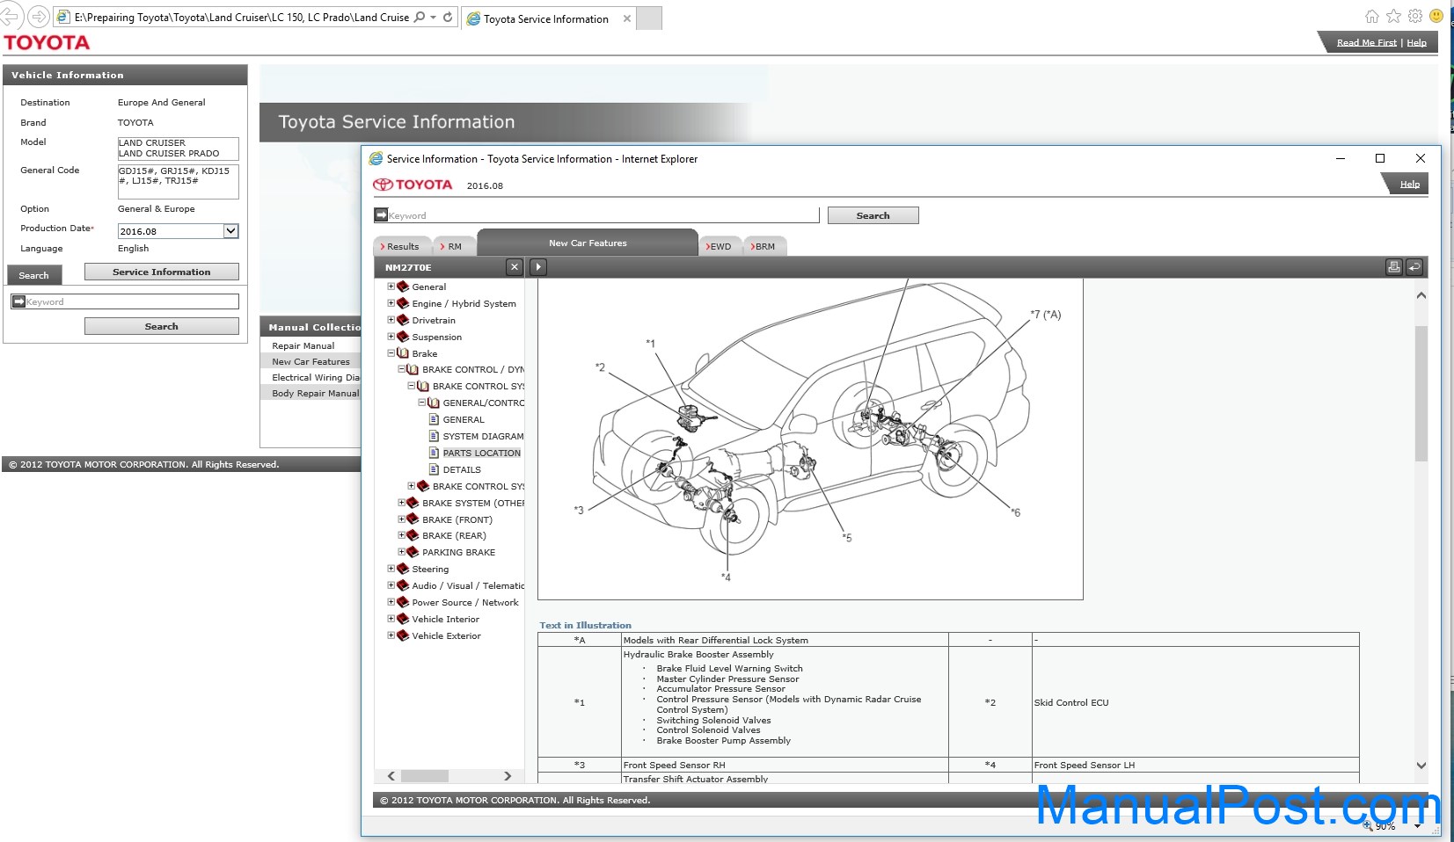Click the print icon in content toolbar
The height and width of the screenshot is (842, 1454).
click(x=1393, y=267)
